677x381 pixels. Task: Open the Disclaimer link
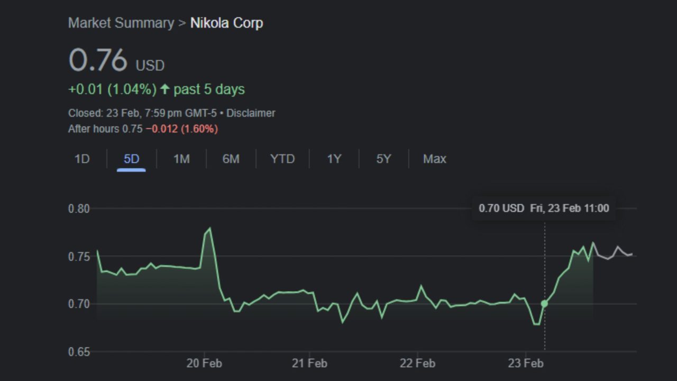251,113
